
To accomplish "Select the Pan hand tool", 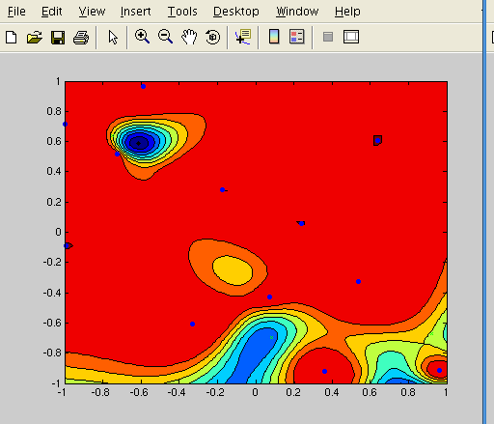I will pyautogui.click(x=189, y=37).
